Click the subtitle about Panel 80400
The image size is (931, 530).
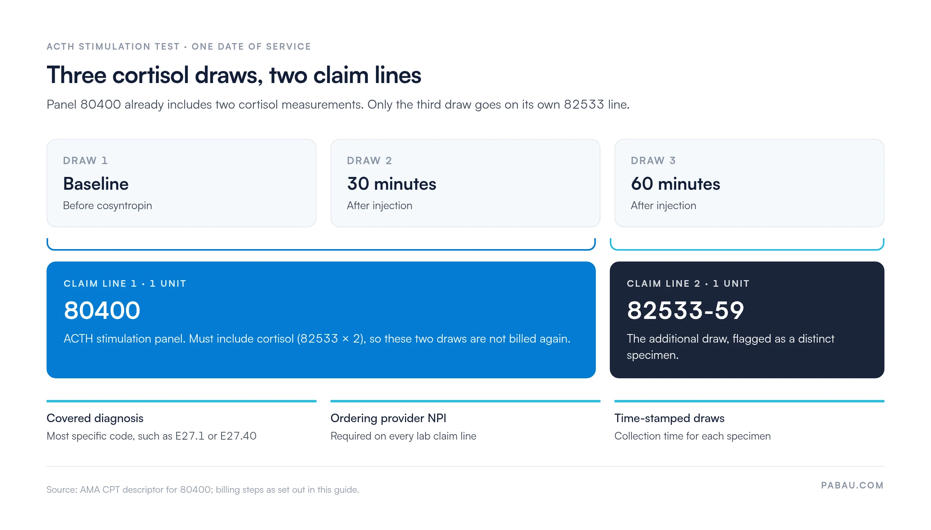click(x=338, y=105)
